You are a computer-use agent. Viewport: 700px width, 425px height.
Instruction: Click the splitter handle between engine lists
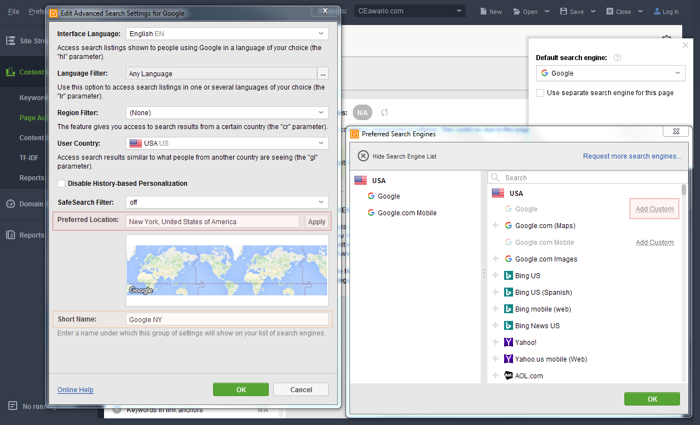pyautogui.click(x=484, y=273)
